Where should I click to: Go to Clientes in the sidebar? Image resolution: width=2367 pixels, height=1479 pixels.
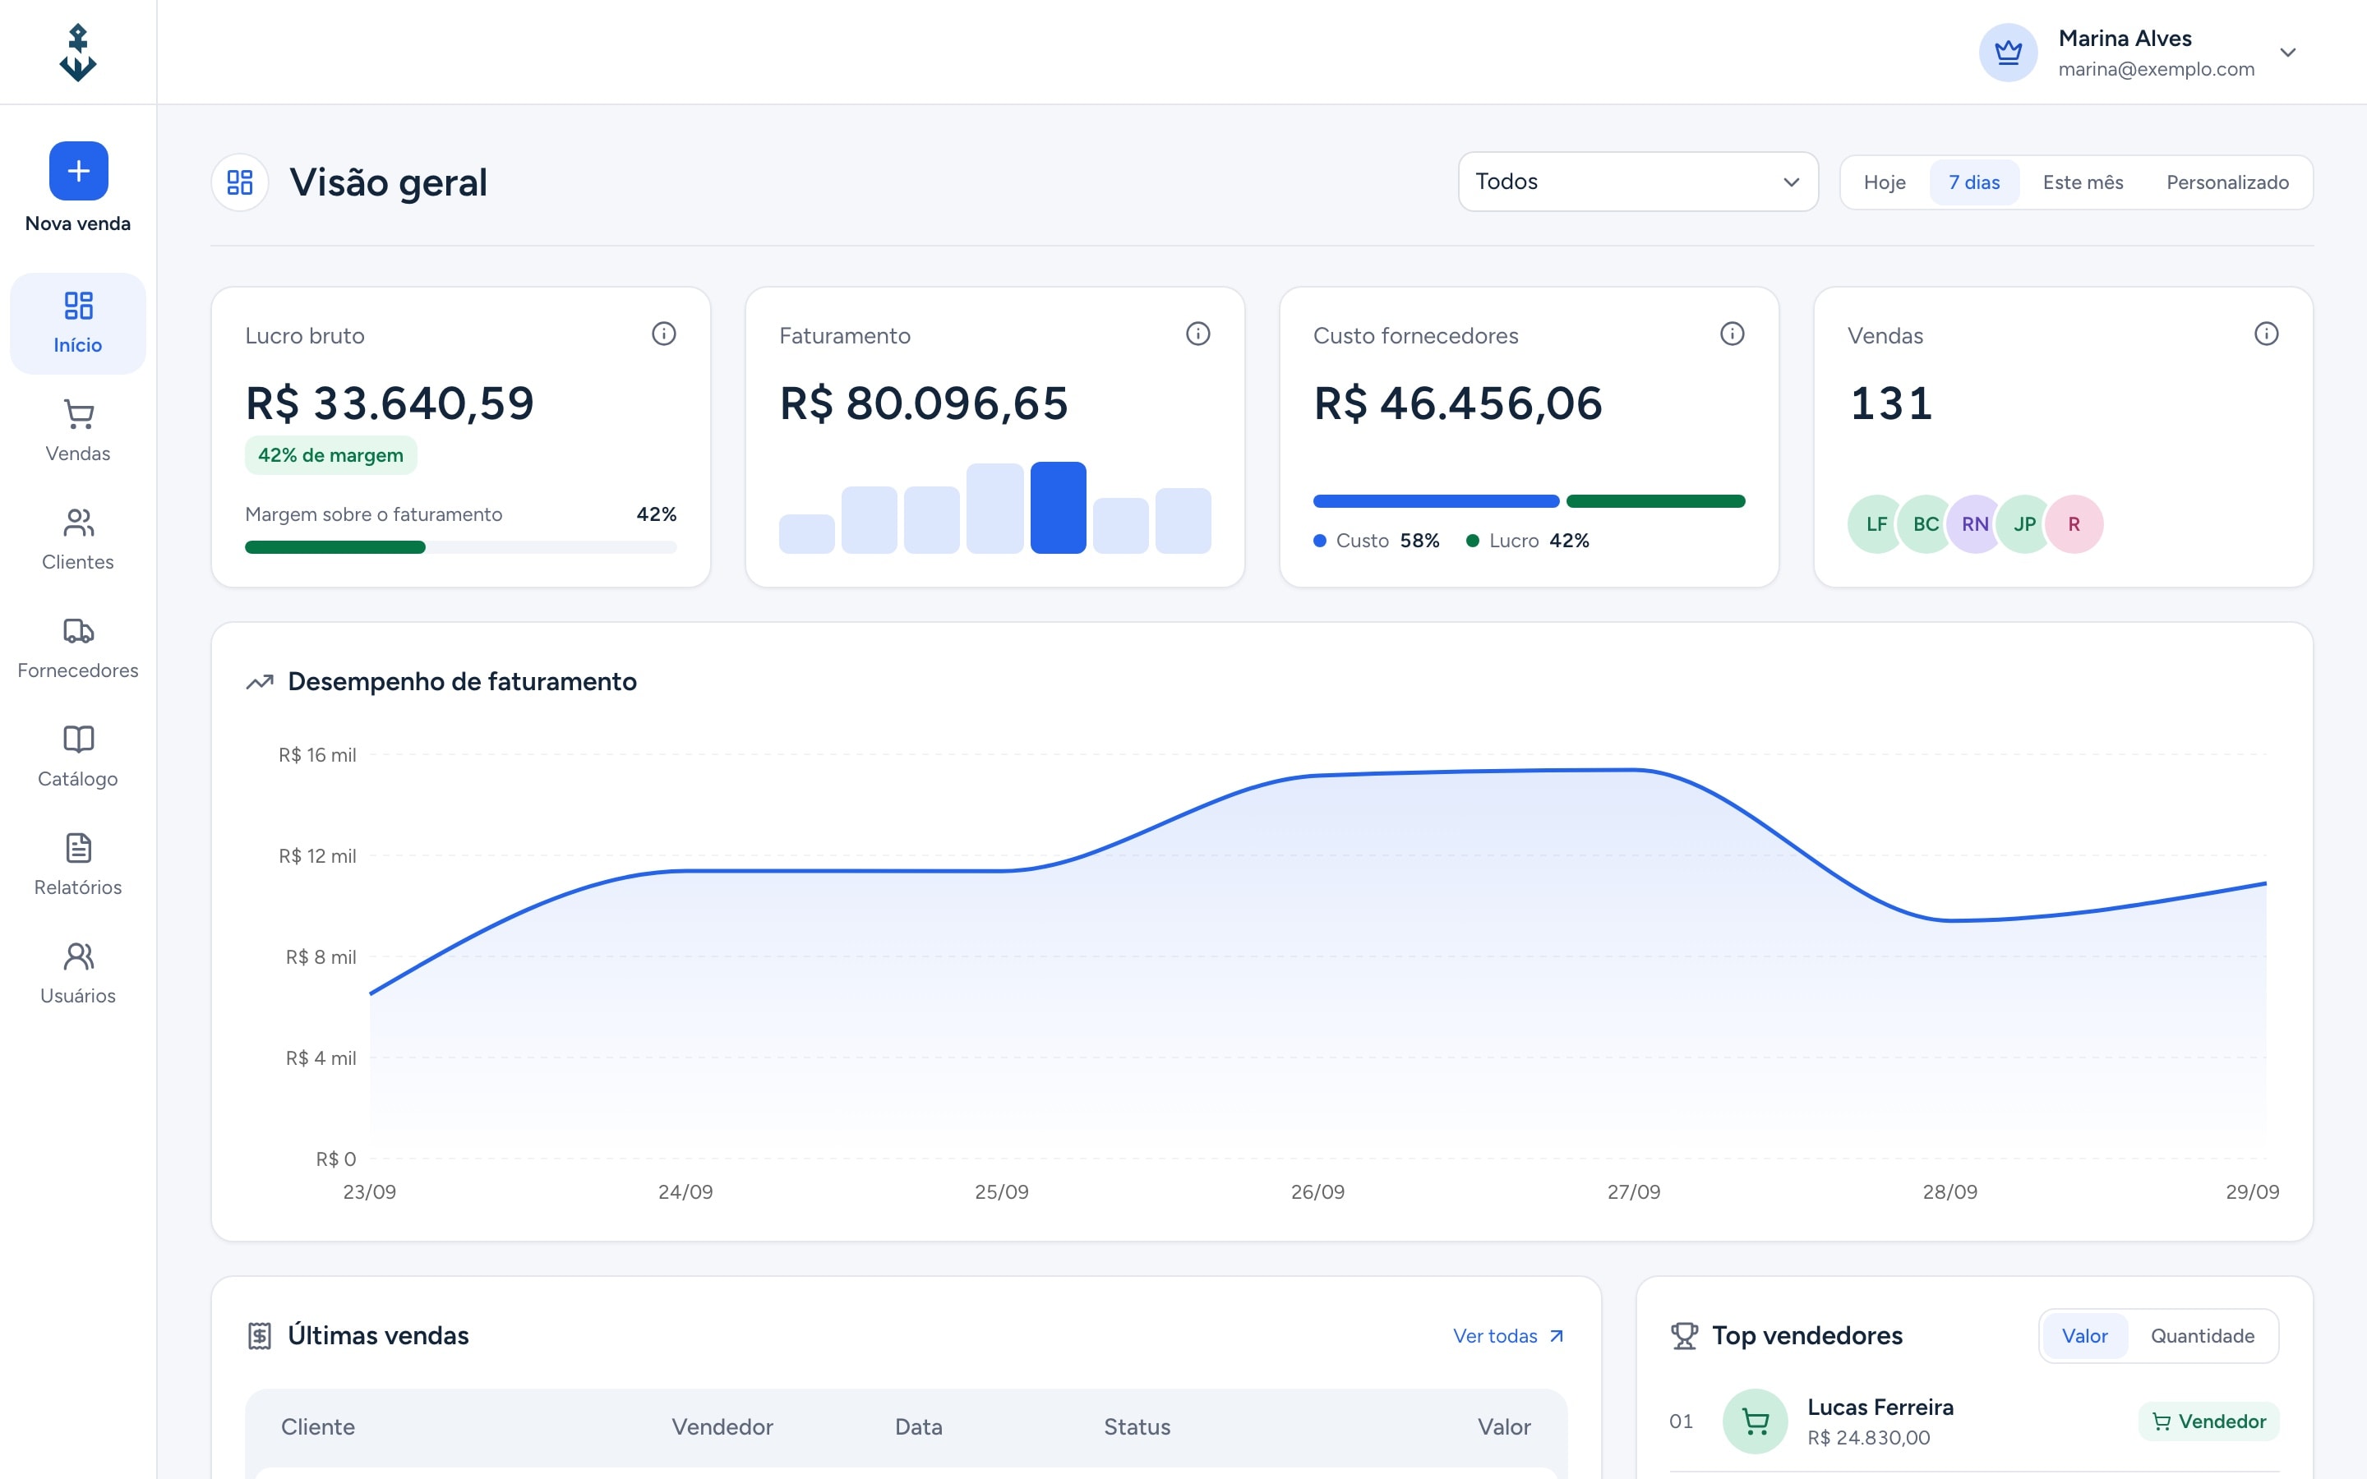(x=78, y=540)
